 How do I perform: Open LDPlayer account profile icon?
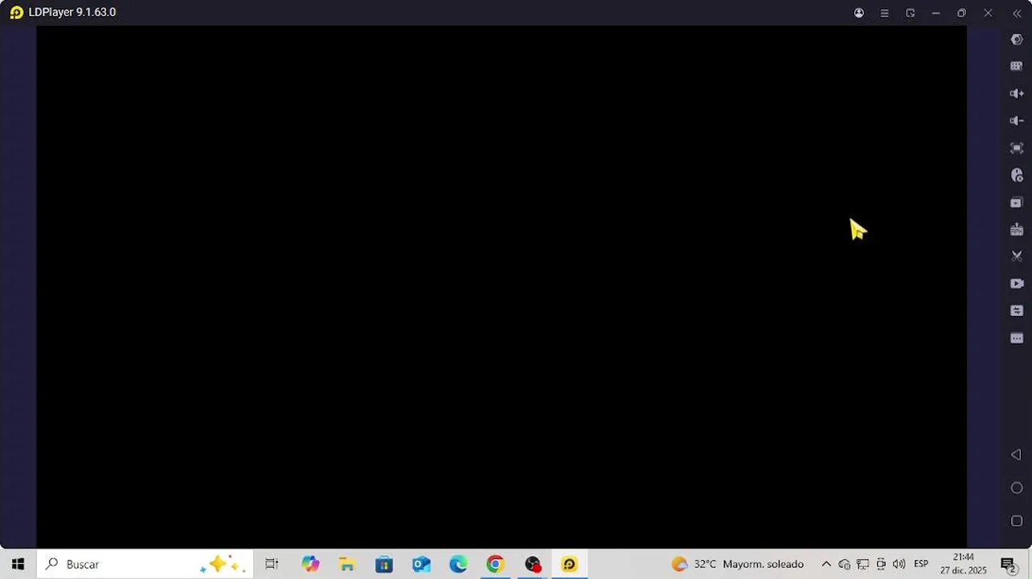[x=859, y=13]
